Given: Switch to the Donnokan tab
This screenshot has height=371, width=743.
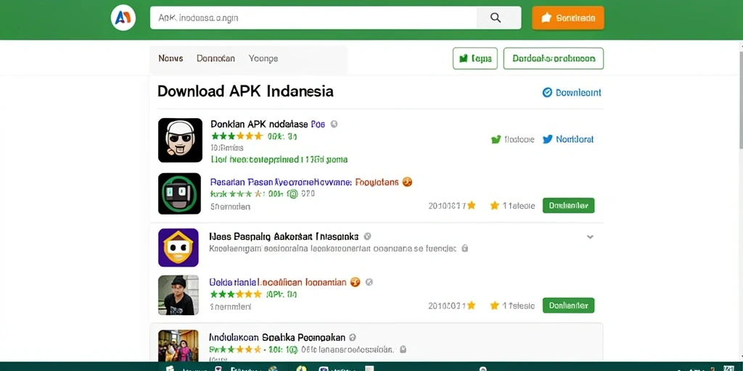Looking at the screenshot, I should pos(215,59).
